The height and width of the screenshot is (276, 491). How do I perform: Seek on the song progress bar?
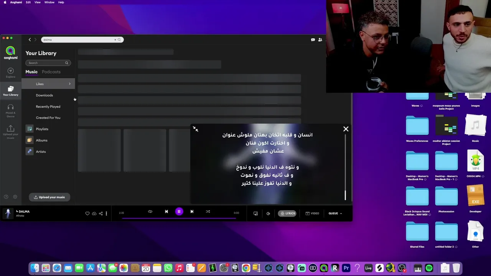click(x=179, y=218)
